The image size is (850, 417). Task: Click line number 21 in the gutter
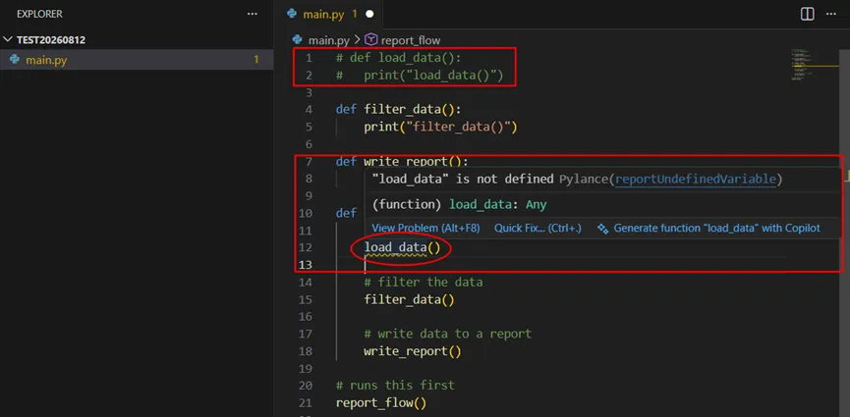(x=306, y=403)
